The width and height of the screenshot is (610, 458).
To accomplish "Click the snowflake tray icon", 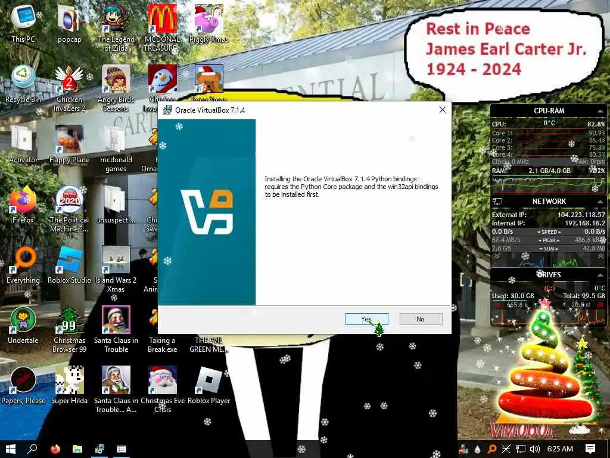I will pos(506,449).
